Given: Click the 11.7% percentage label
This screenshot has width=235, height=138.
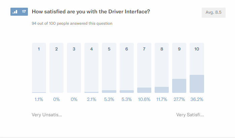Looking at the screenshot, I should tap(162, 99).
